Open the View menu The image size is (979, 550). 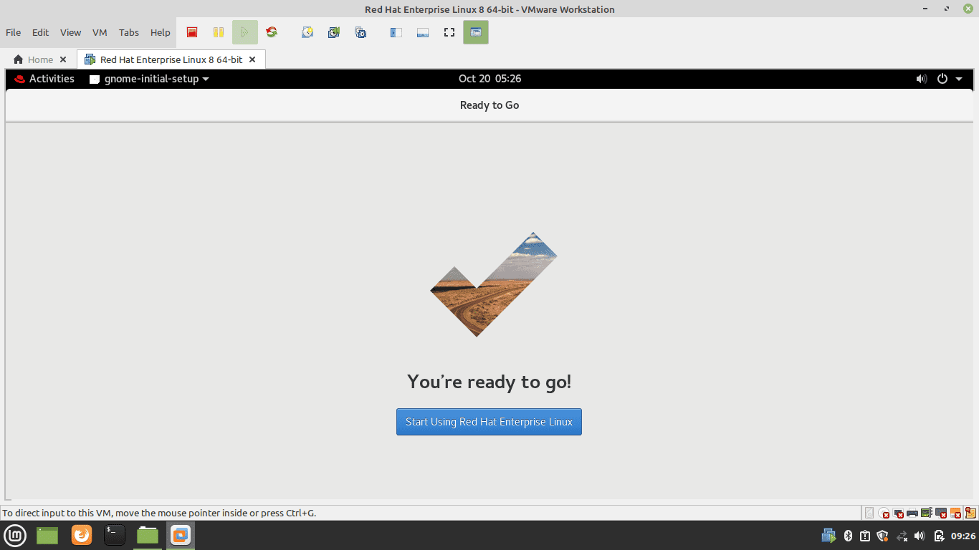click(70, 32)
